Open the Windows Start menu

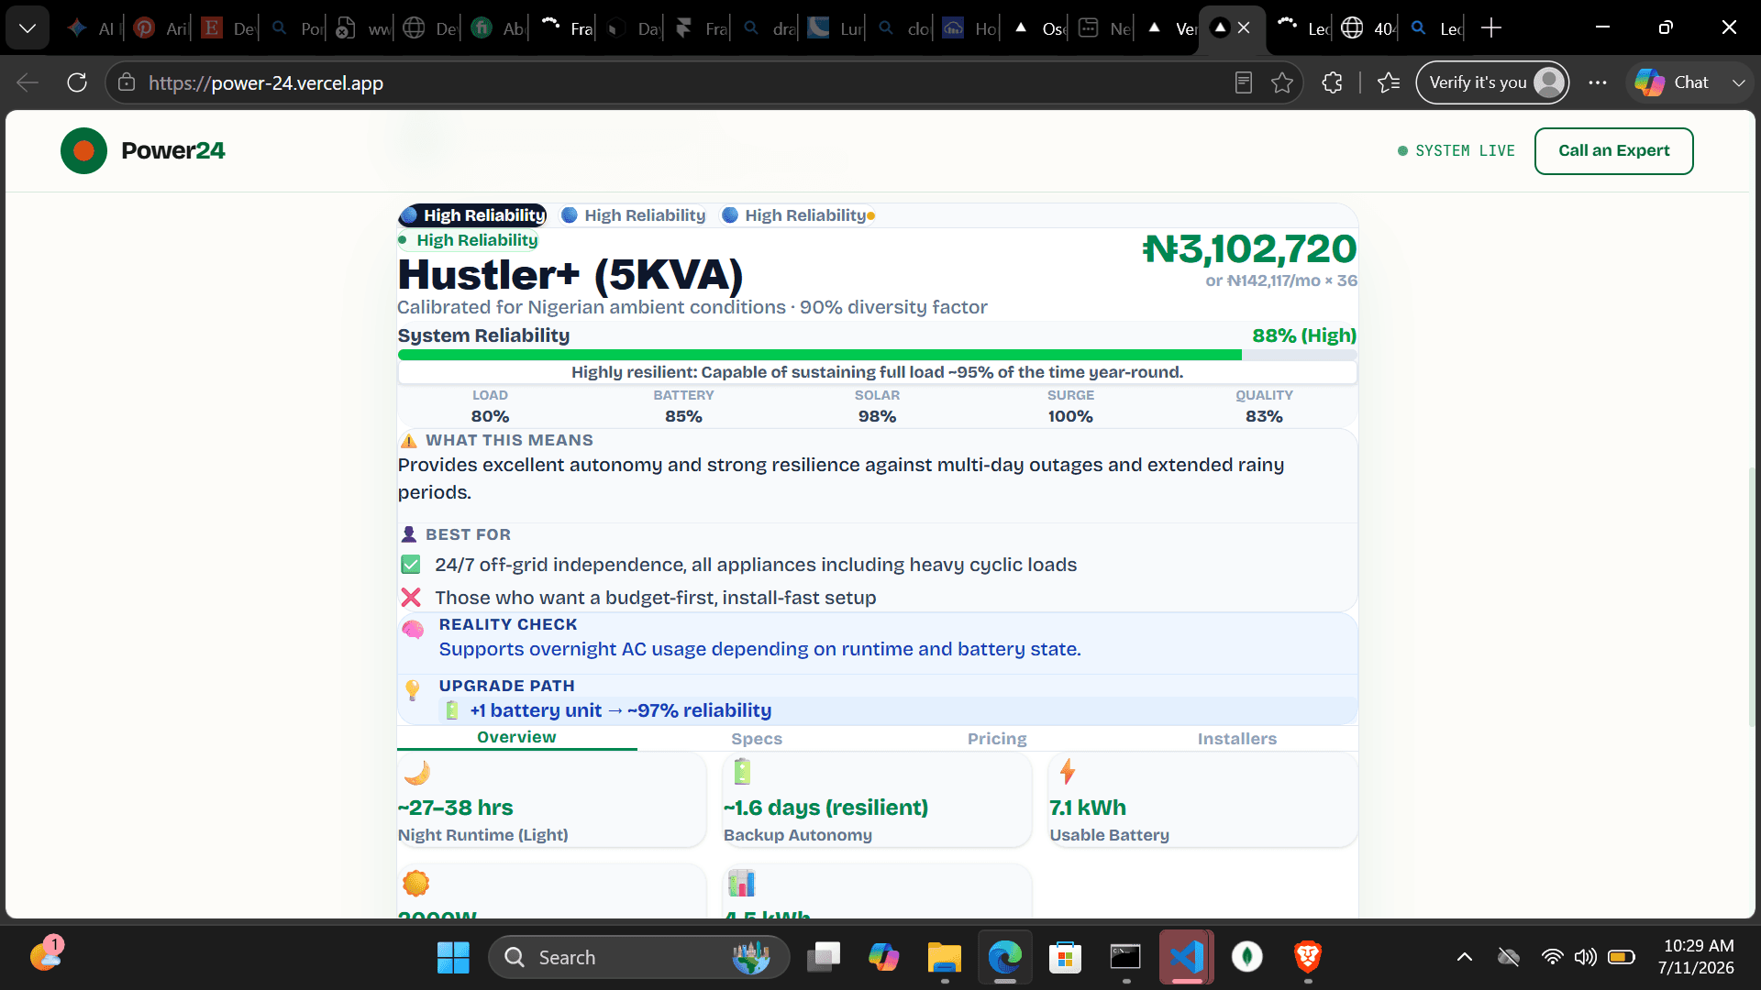coord(453,958)
